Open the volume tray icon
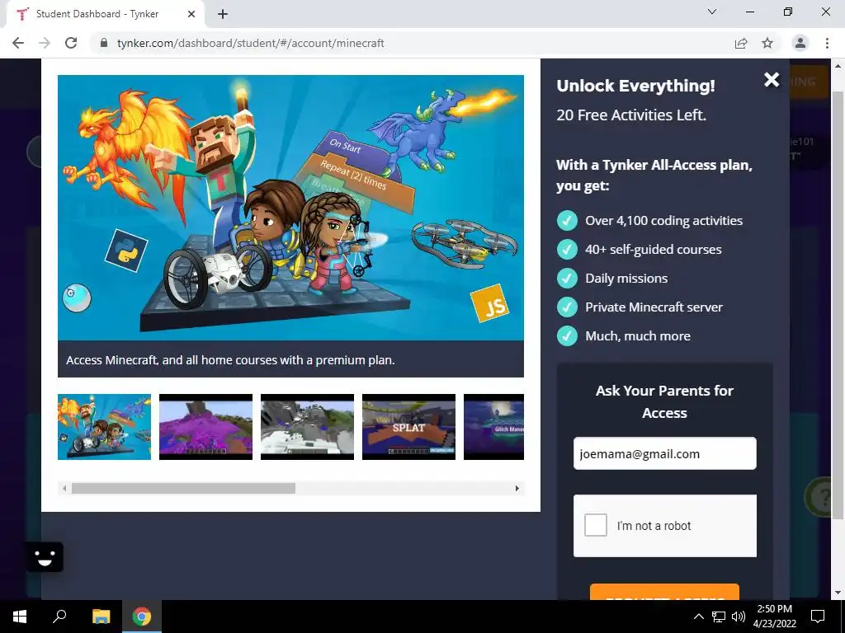This screenshot has width=845, height=633. tap(739, 617)
